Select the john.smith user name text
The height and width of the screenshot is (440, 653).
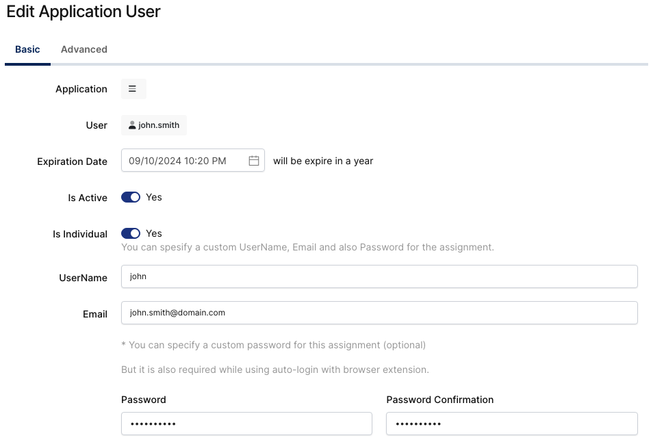(x=159, y=125)
